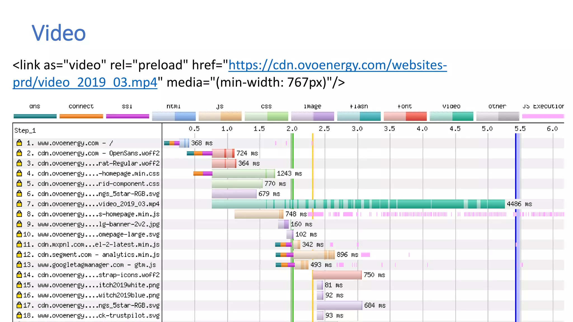Viewport: 573px width, 322px height.
Task: Click the green video legend swatch
Action: pyautogui.click(x=451, y=116)
